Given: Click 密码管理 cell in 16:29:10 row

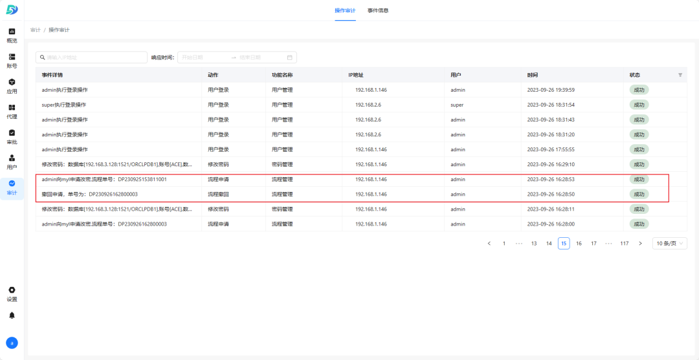Looking at the screenshot, I should click(282, 164).
